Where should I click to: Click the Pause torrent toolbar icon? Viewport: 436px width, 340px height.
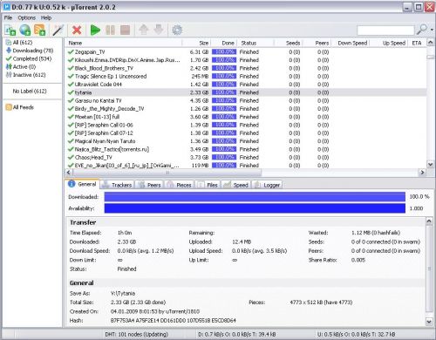tap(110, 30)
